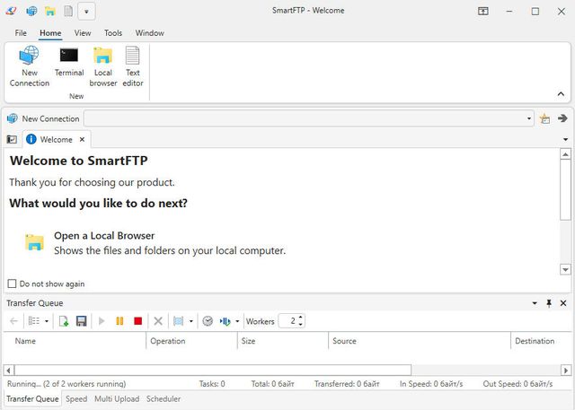The height and width of the screenshot is (410, 575).
Task: Click the transfer queue horizontal scrollbar
Action: coord(212,370)
